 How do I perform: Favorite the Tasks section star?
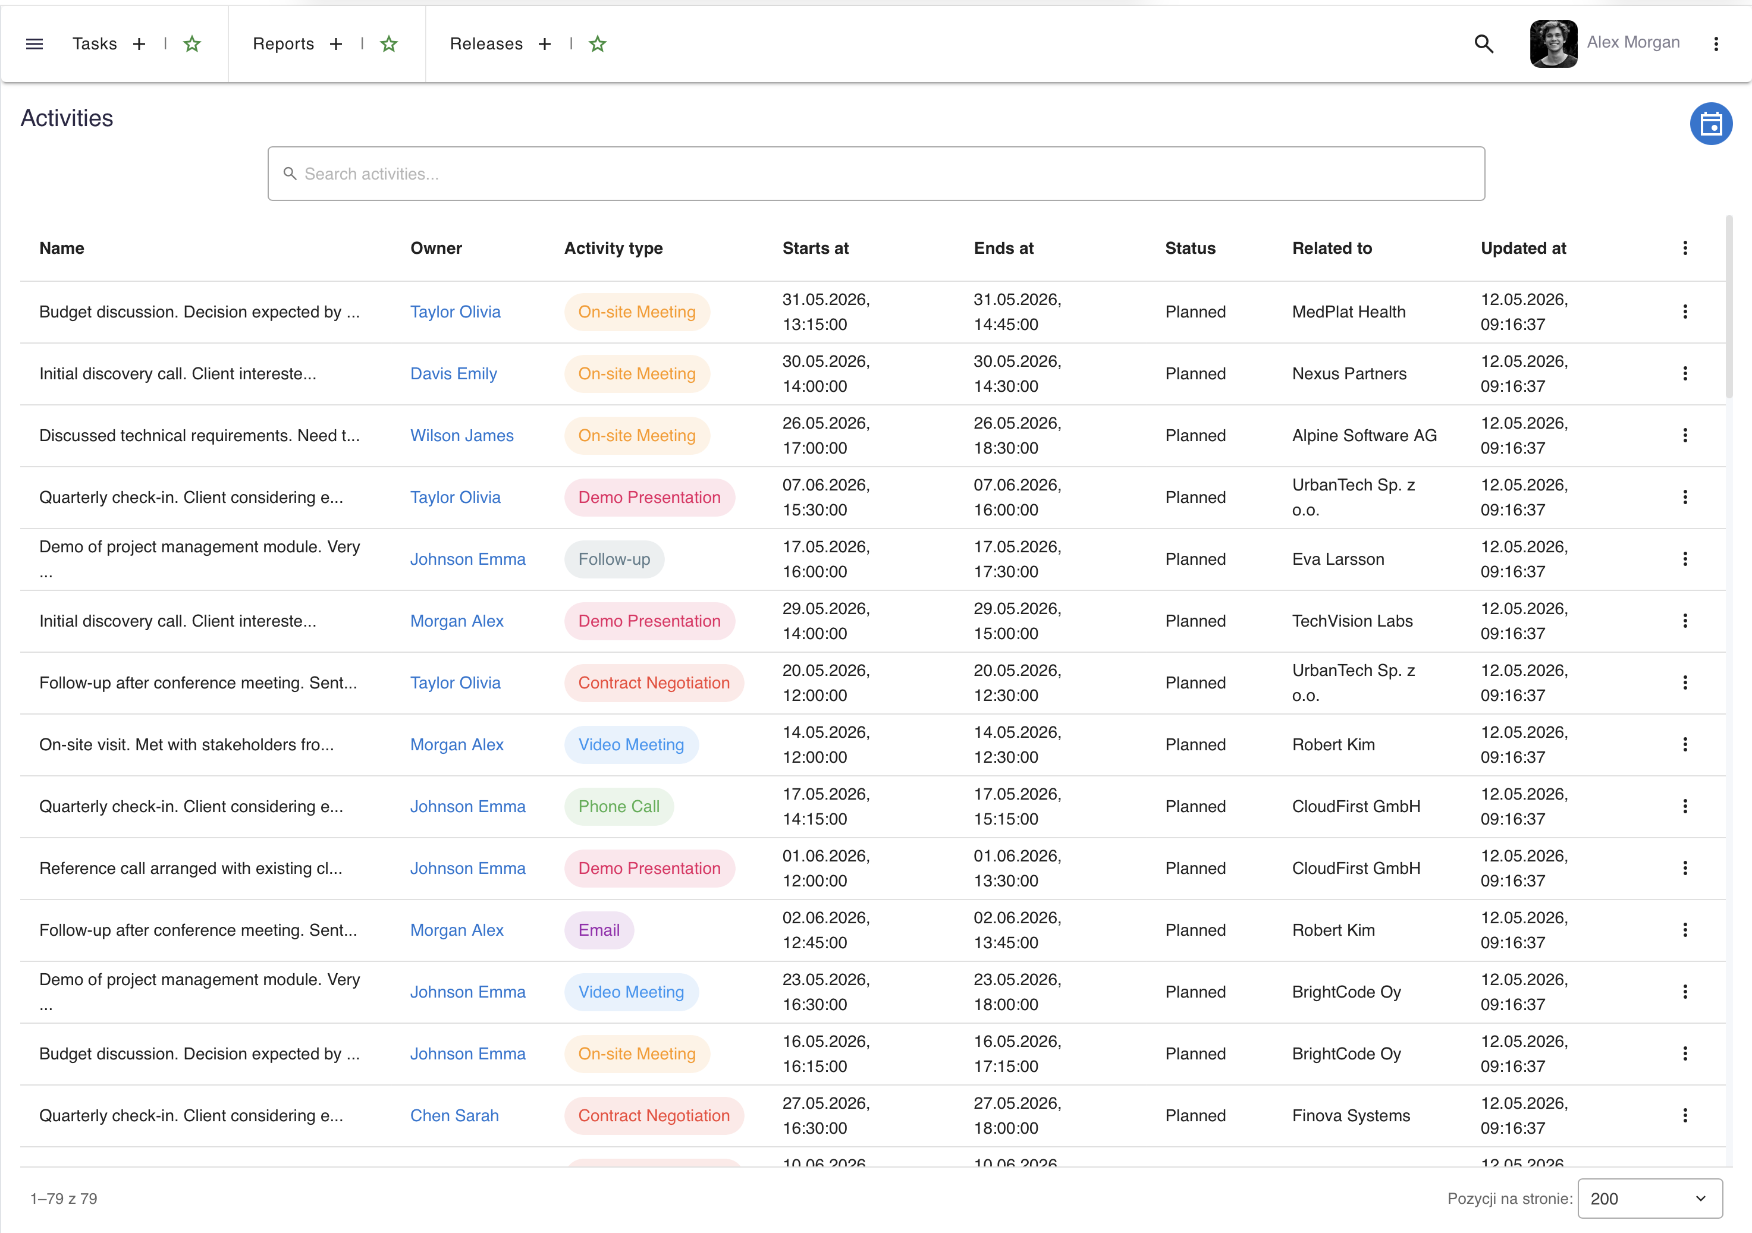[192, 44]
